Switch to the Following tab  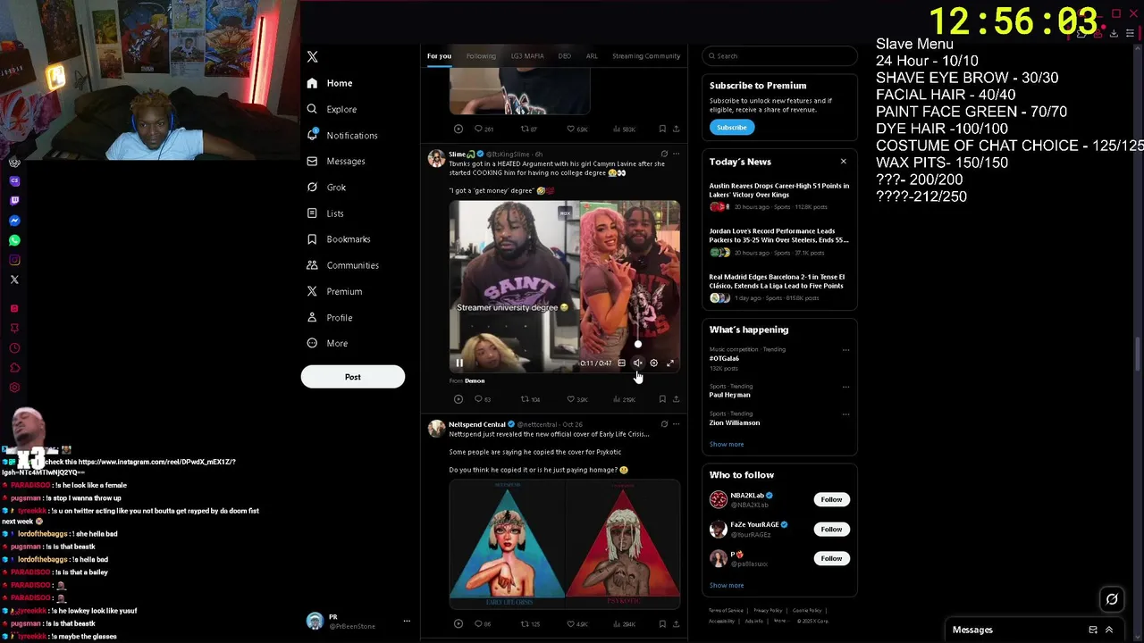pyautogui.click(x=481, y=56)
